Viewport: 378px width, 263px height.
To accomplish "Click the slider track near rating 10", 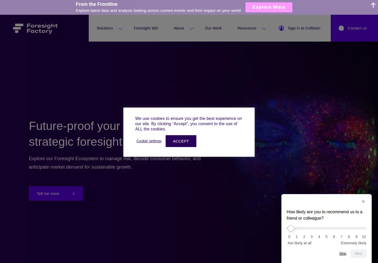I will point(364,228).
